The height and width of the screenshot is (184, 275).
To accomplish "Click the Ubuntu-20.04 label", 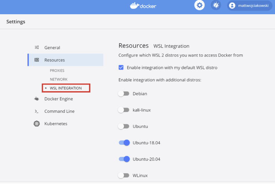I will (x=147, y=159).
